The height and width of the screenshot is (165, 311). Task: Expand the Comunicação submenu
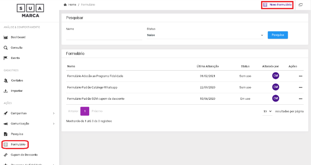click(x=54, y=124)
